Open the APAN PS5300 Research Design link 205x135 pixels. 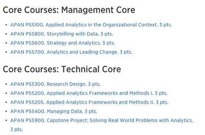(56, 84)
